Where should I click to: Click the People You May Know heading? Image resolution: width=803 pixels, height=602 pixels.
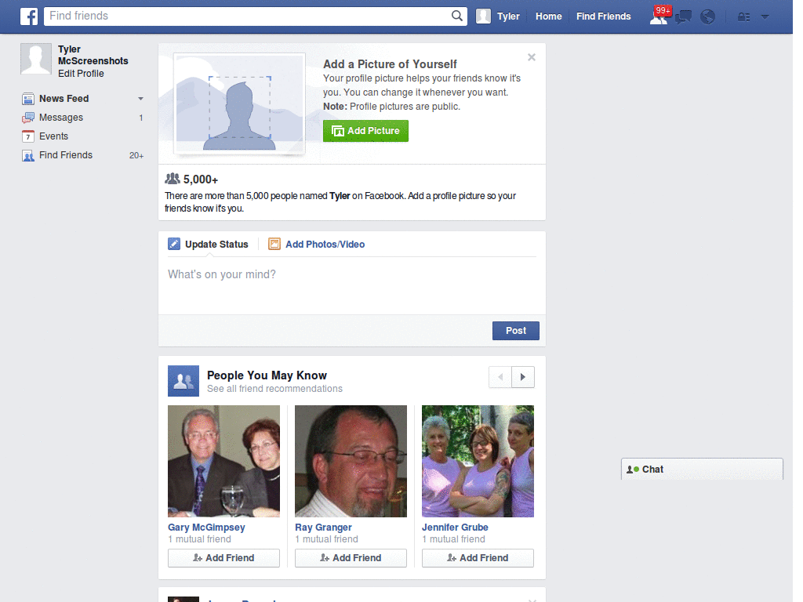click(267, 375)
